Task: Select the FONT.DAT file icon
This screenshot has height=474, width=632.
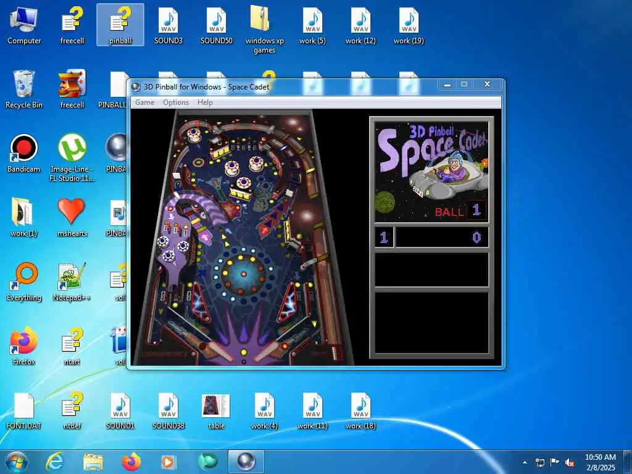Action: click(24, 410)
